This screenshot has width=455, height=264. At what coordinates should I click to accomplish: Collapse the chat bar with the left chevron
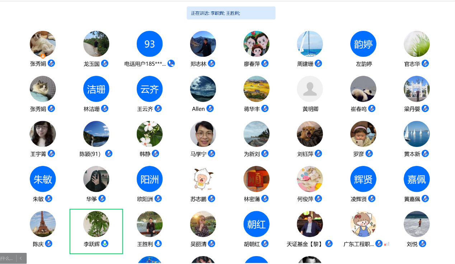point(21,258)
